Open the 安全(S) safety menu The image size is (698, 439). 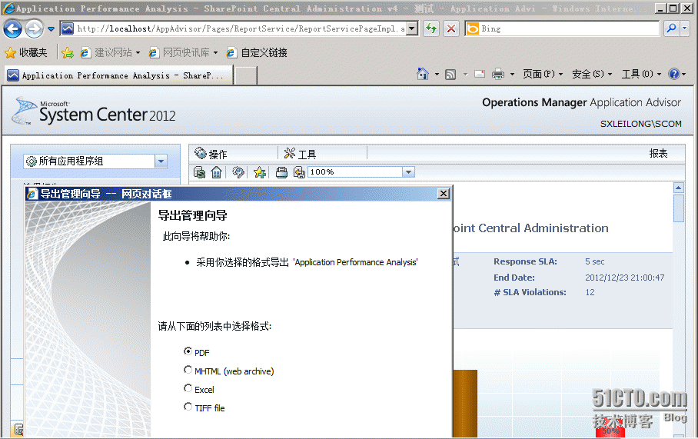coord(592,74)
